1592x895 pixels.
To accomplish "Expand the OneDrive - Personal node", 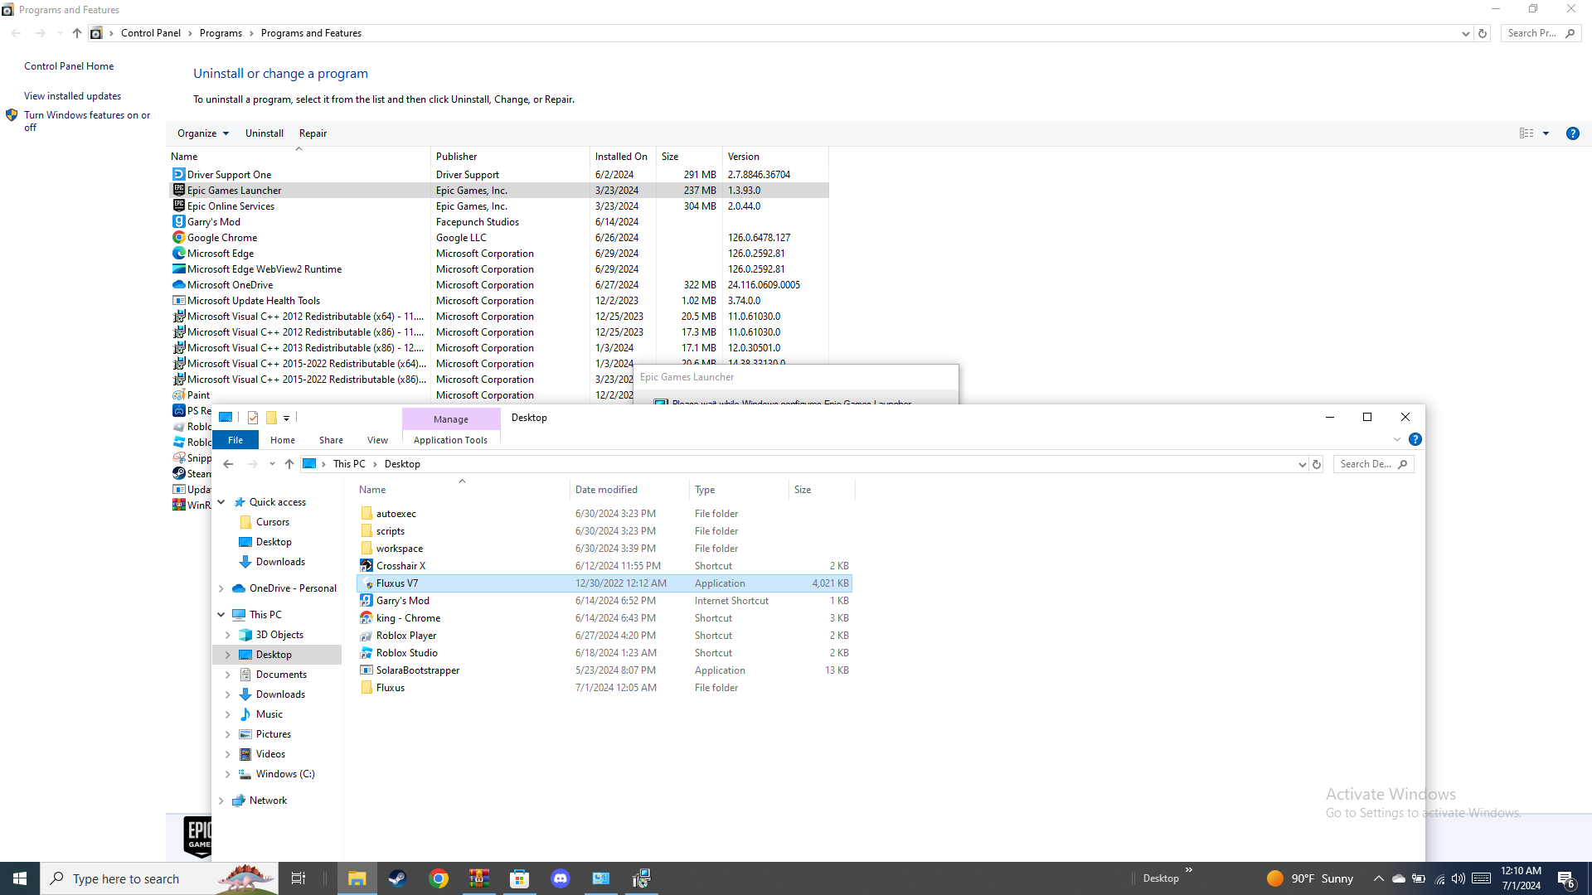I will click(x=221, y=588).
